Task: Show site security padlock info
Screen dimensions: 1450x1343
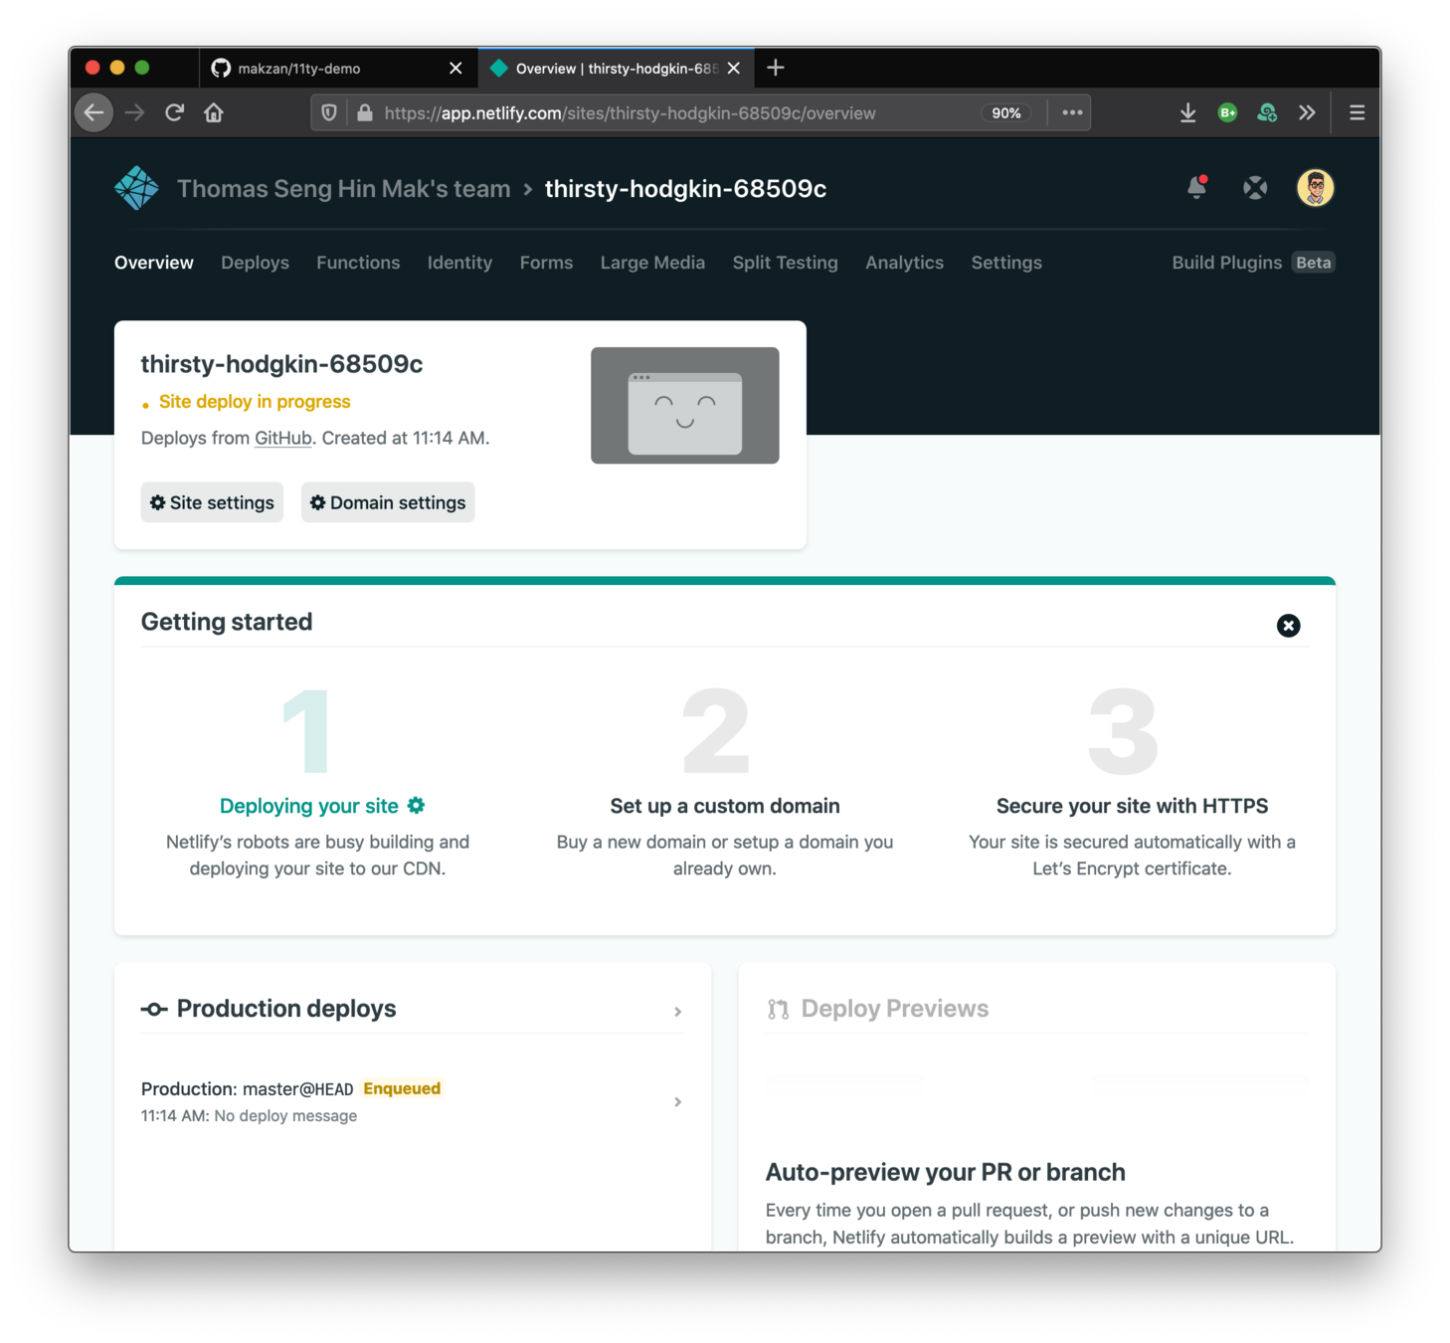Action: (365, 112)
